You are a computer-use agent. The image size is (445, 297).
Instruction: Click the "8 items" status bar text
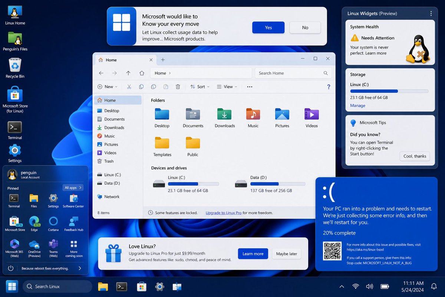point(103,213)
